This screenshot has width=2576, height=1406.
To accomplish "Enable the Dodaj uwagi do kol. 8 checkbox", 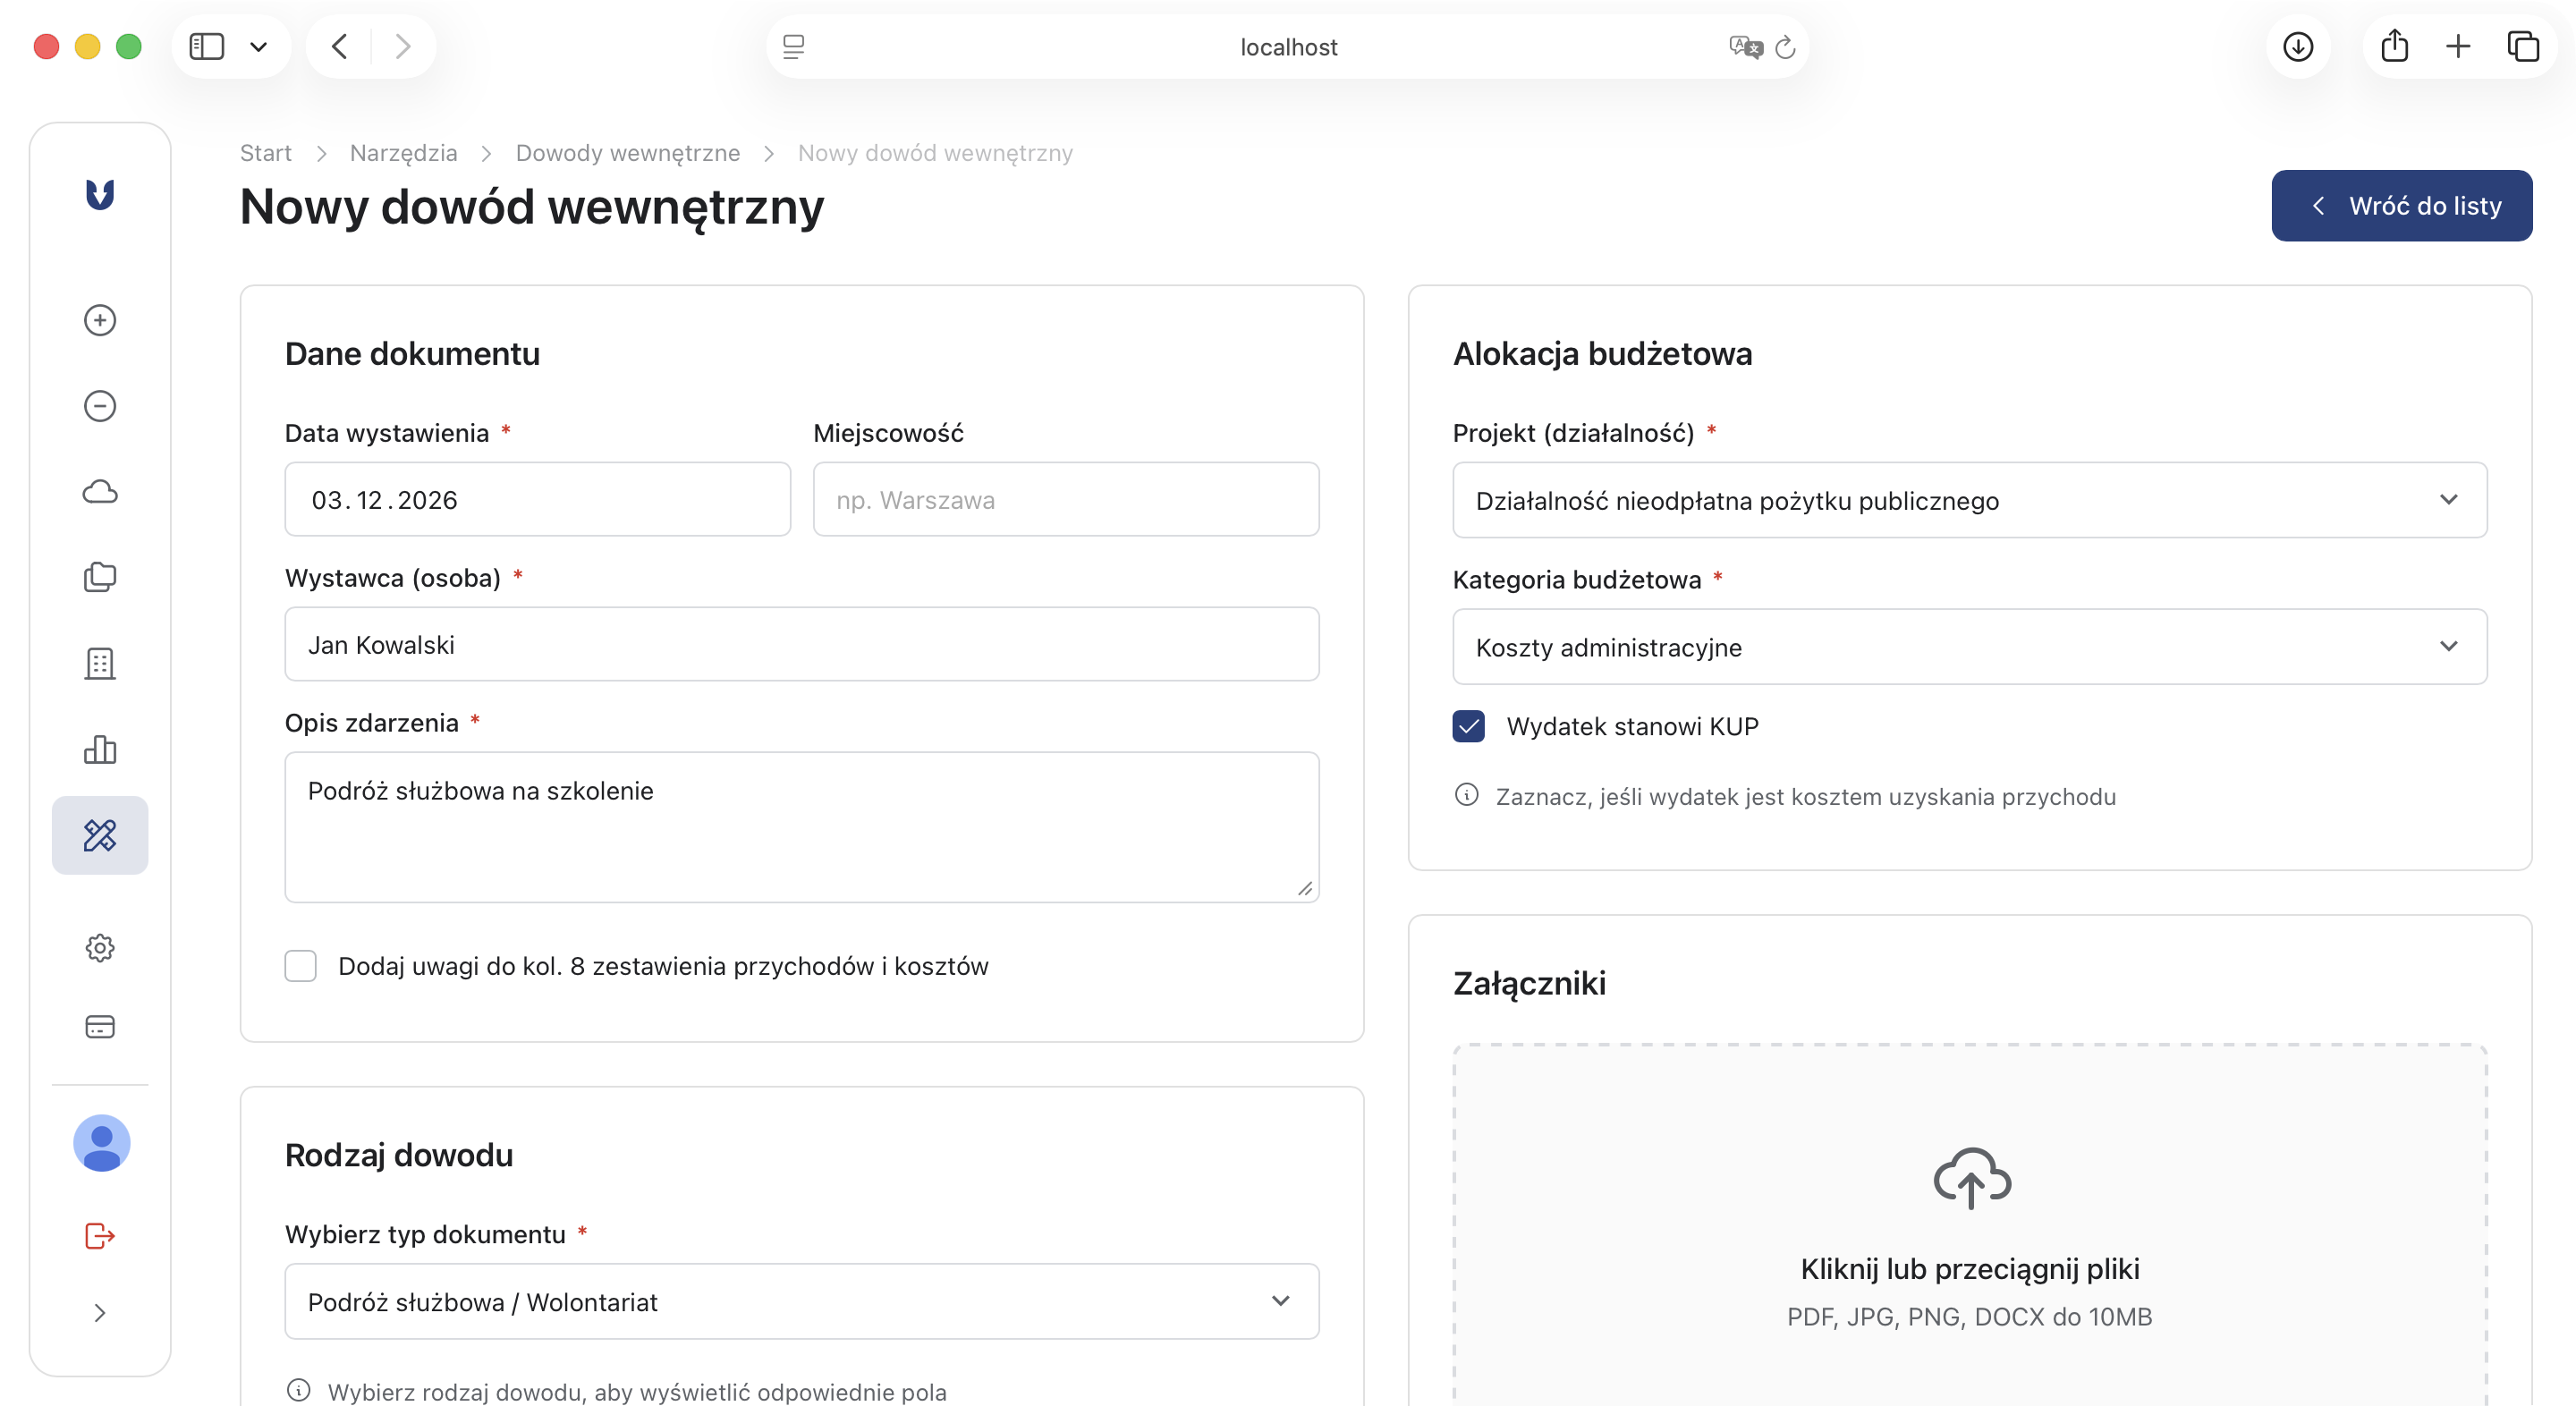I will pyautogui.click(x=301, y=966).
